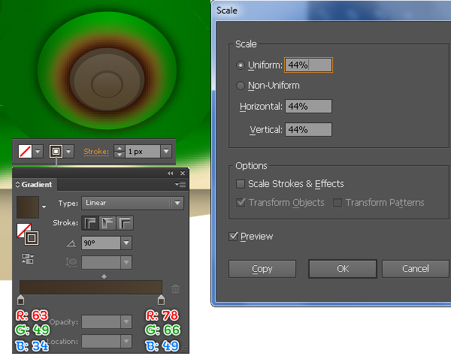Click the fill swatch set to none in control bar
This screenshot has width=451, height=356.
(25, 151)
